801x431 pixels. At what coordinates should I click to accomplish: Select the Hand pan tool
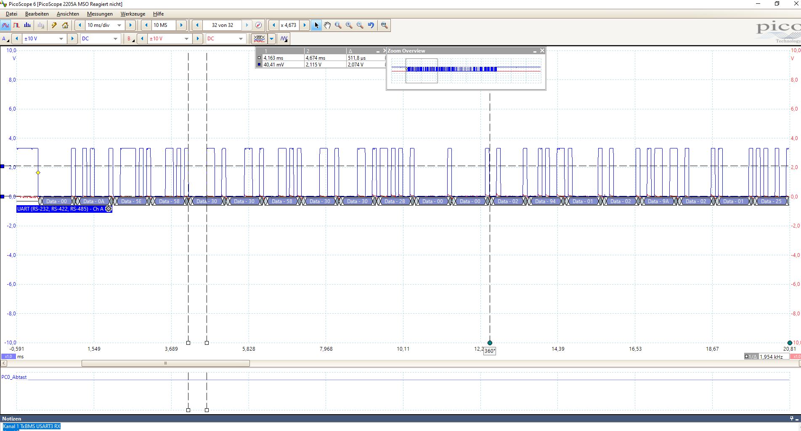[x=327, y=25]
